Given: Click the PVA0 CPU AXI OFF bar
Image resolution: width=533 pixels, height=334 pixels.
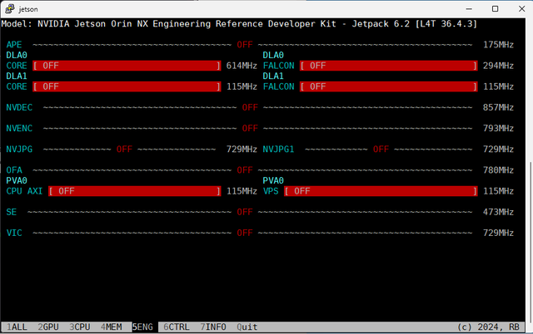Looking at the screenshot, I should (x=135, y=191).
